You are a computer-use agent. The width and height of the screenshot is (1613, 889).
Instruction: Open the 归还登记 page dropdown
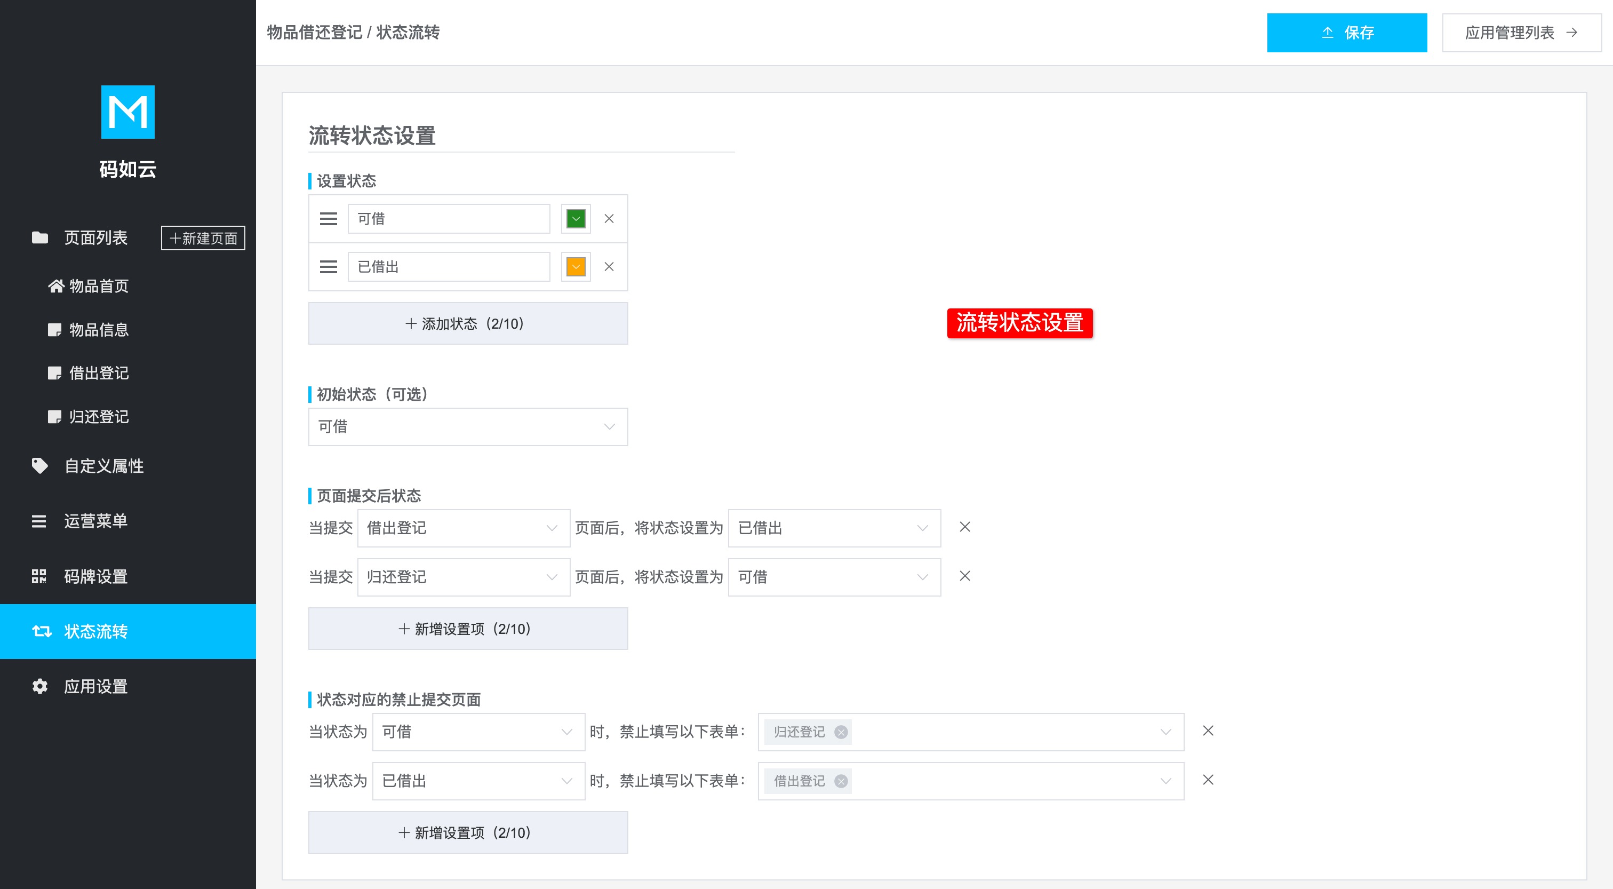click(x=464, y=577)
